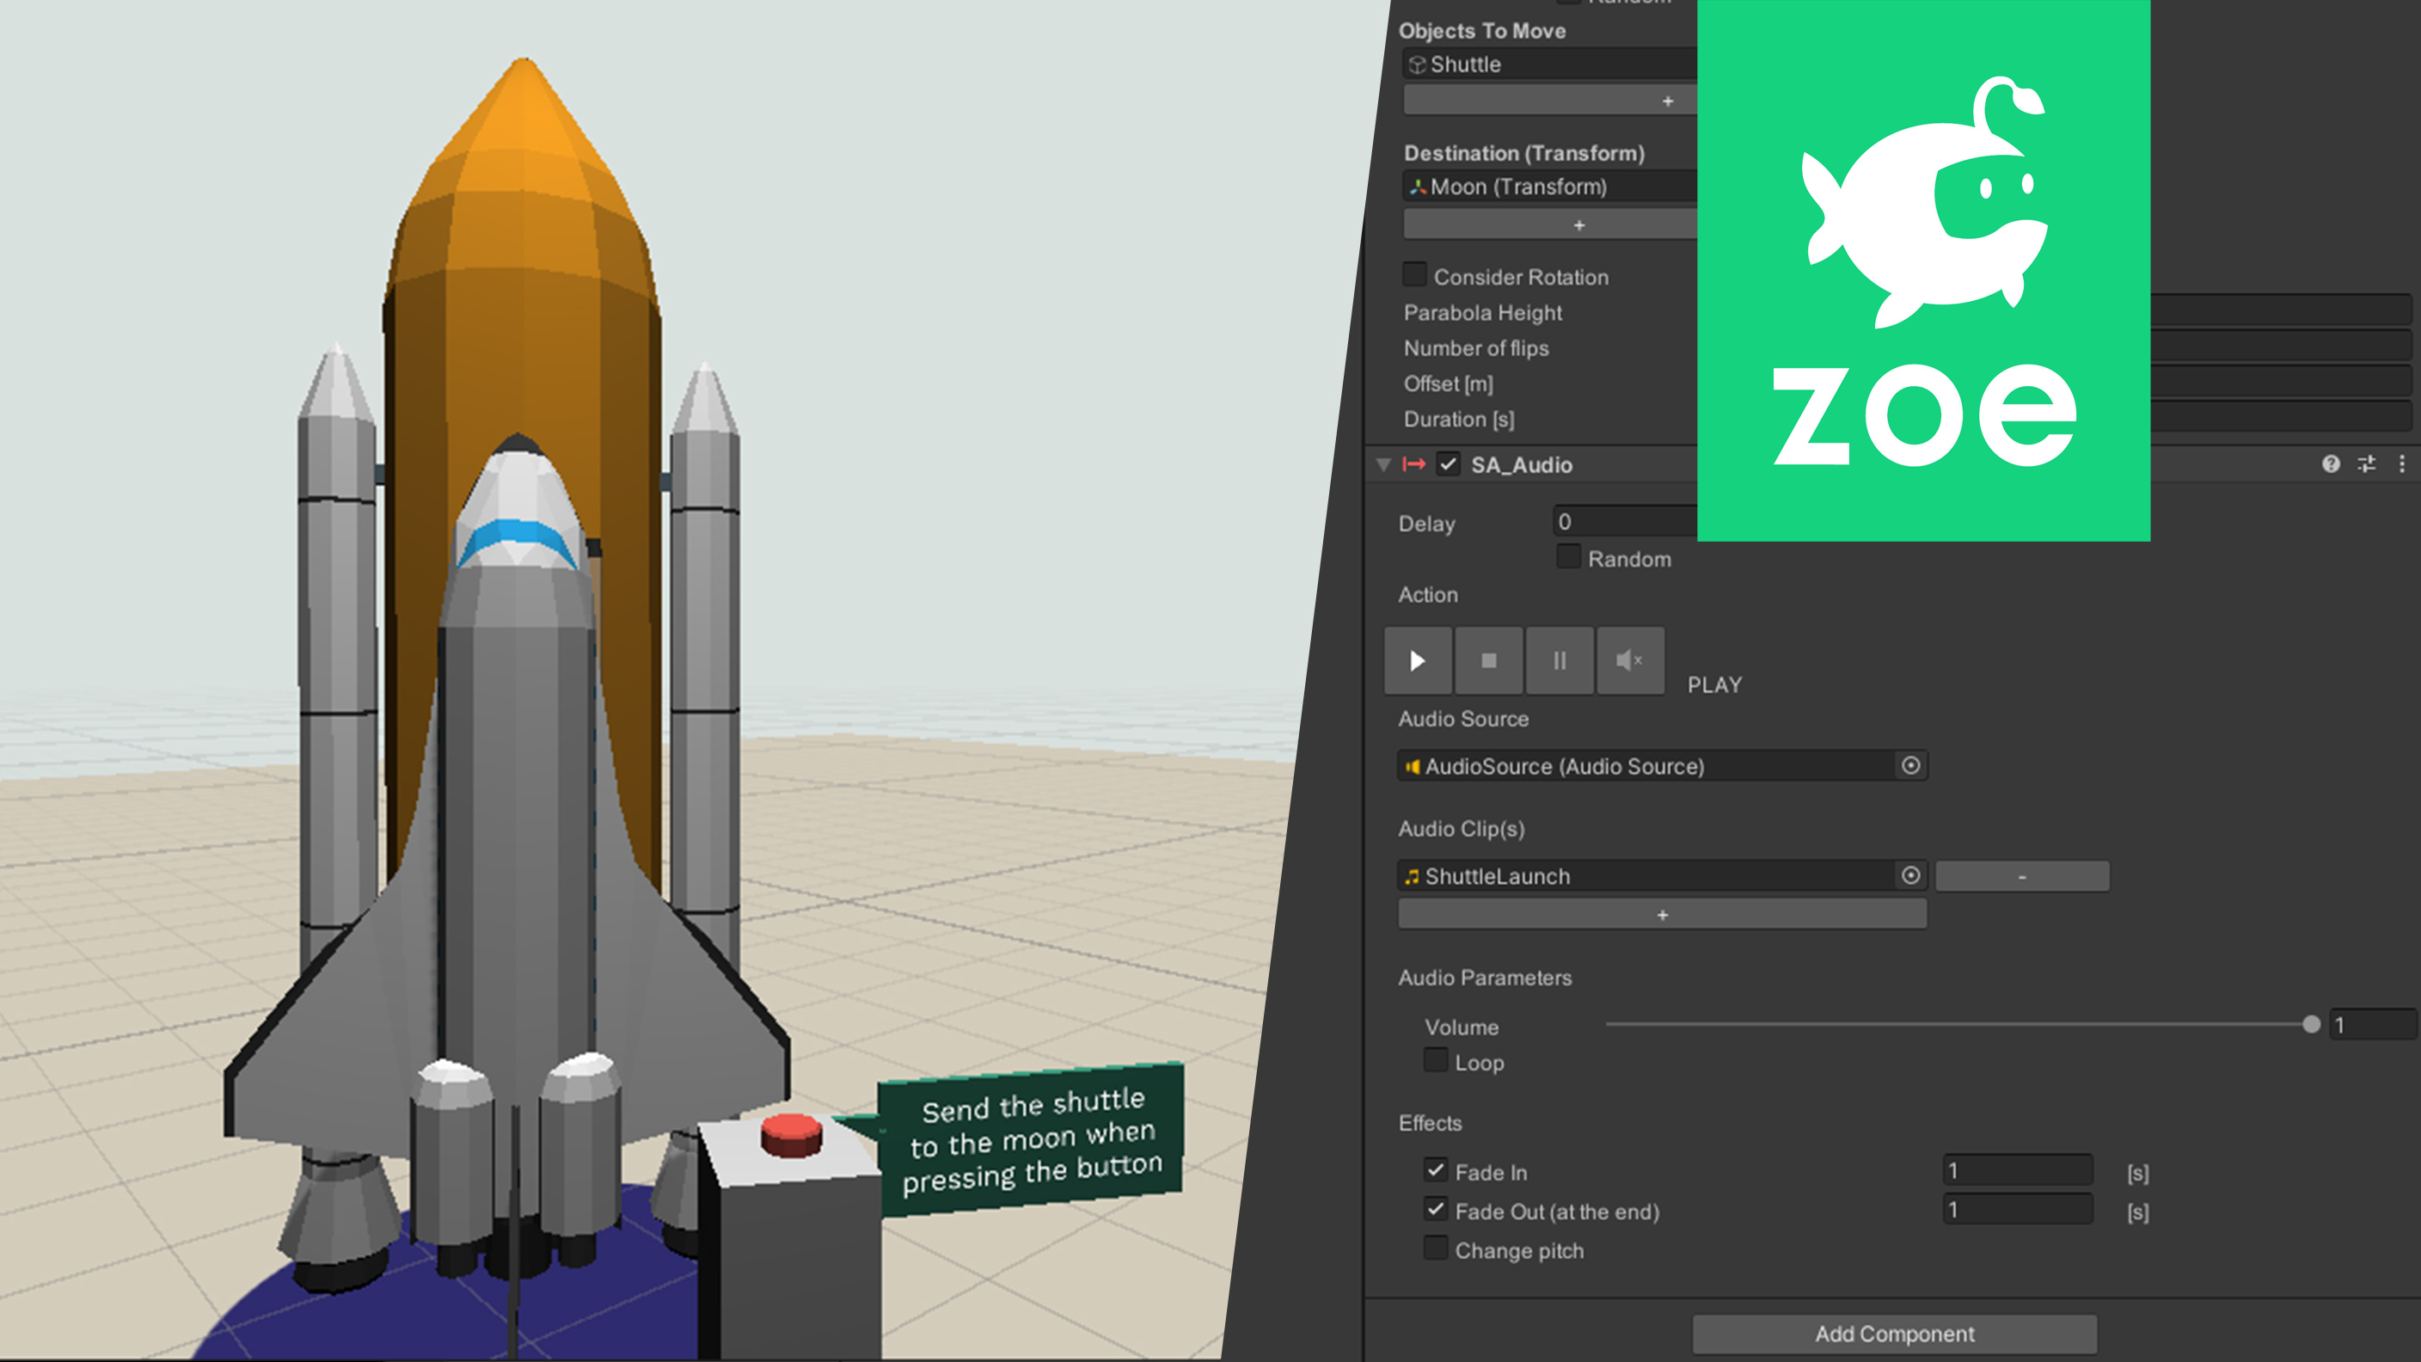This screenshot has height=1362, width=2421.
Task: Open SA_Audio three-dot context menu
Action: (x=2401, y=463)
